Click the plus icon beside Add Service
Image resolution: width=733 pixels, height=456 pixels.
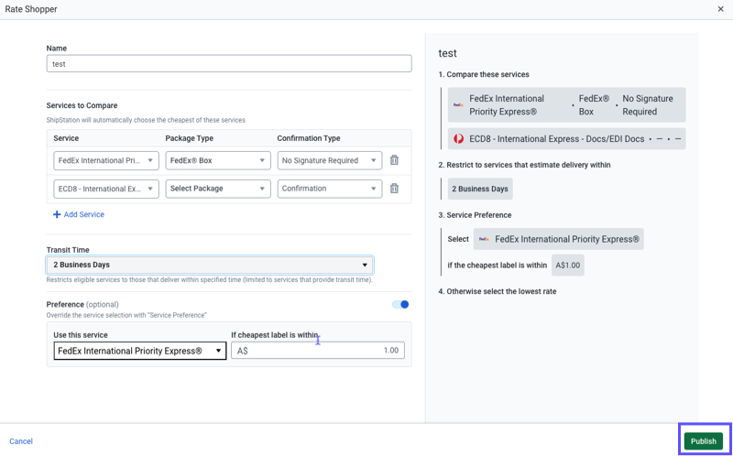coord(57,214)
